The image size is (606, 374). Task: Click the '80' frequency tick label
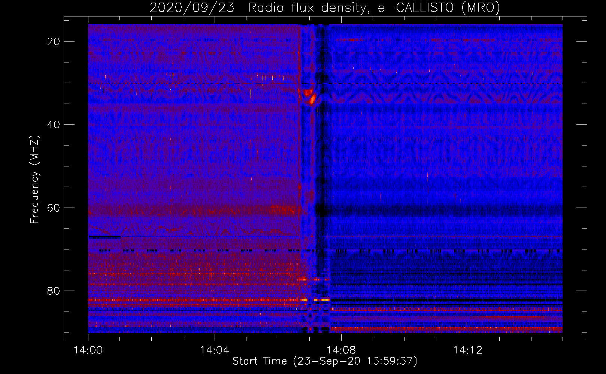click(54, 291)
